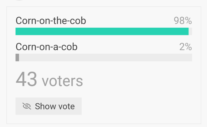This screenshot has width=207, height=127.
Task: Click the Show vote text label
Action: coord(55,106)
